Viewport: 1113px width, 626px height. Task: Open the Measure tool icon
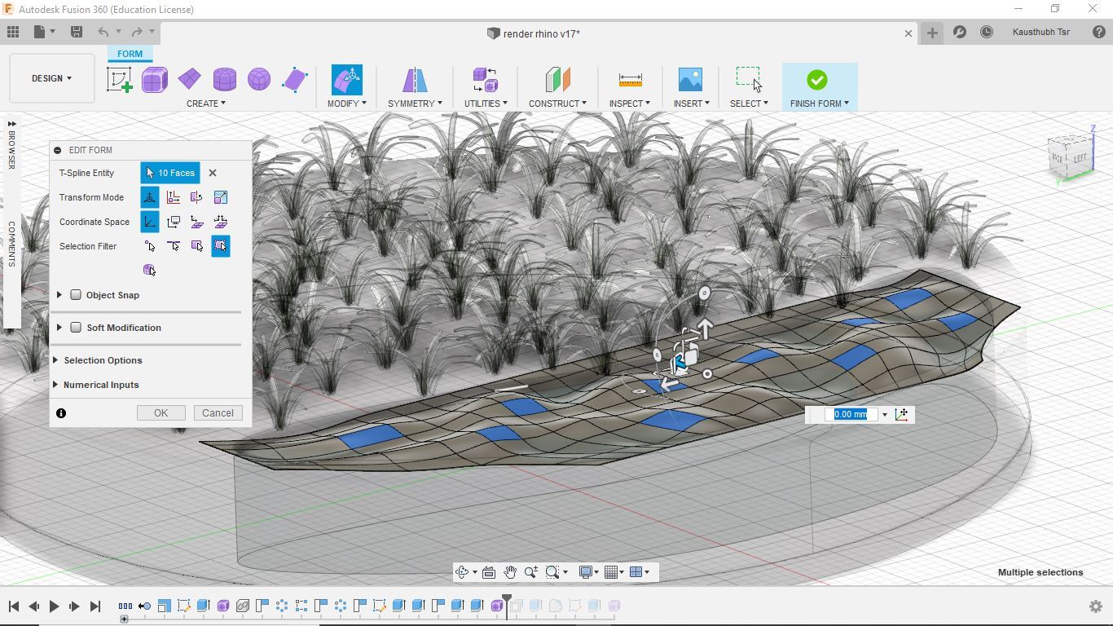630,80
